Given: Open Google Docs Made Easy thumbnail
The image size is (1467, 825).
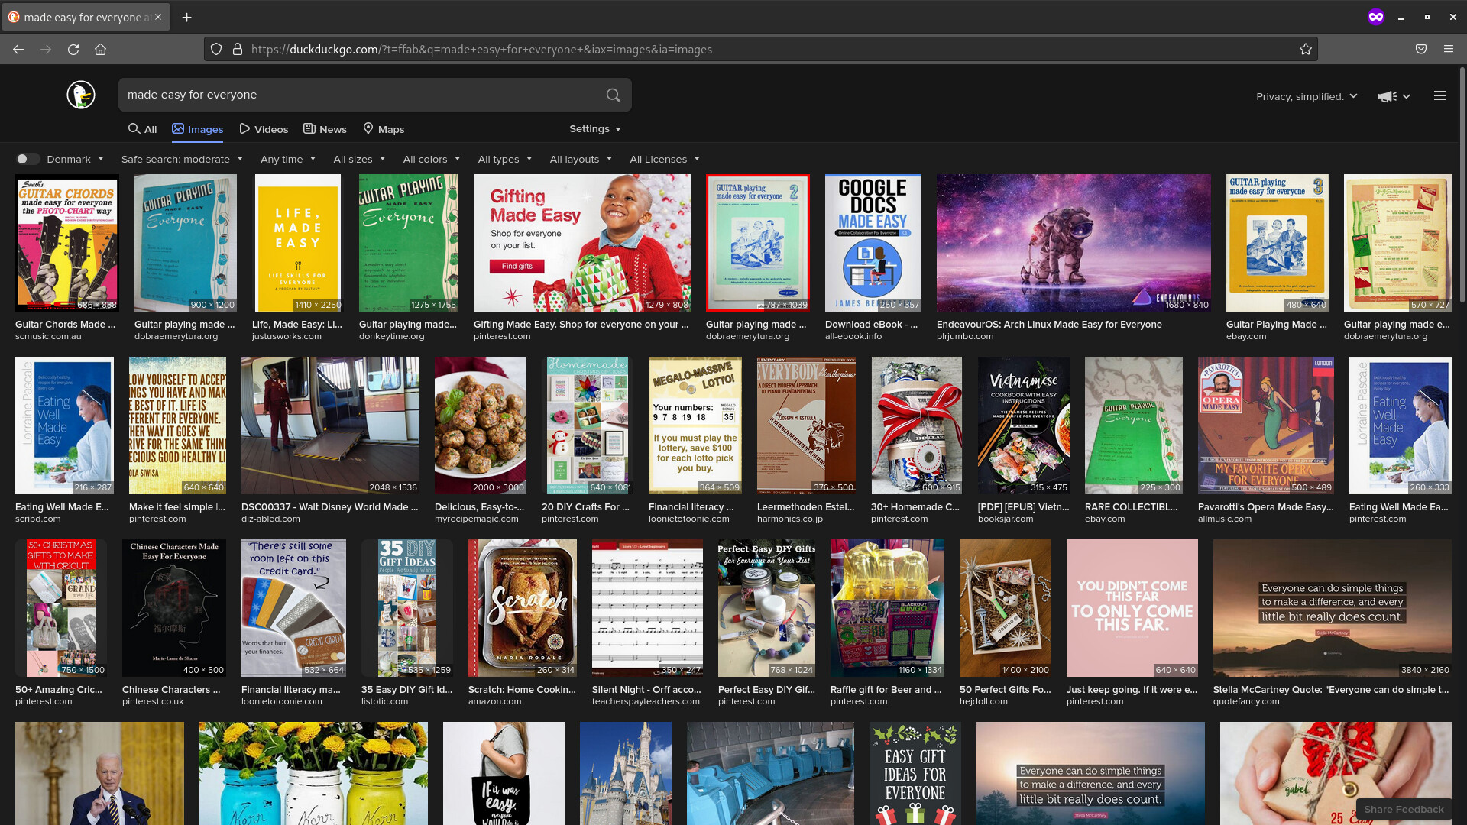Looking at the screenshot, I should [873, 243].
